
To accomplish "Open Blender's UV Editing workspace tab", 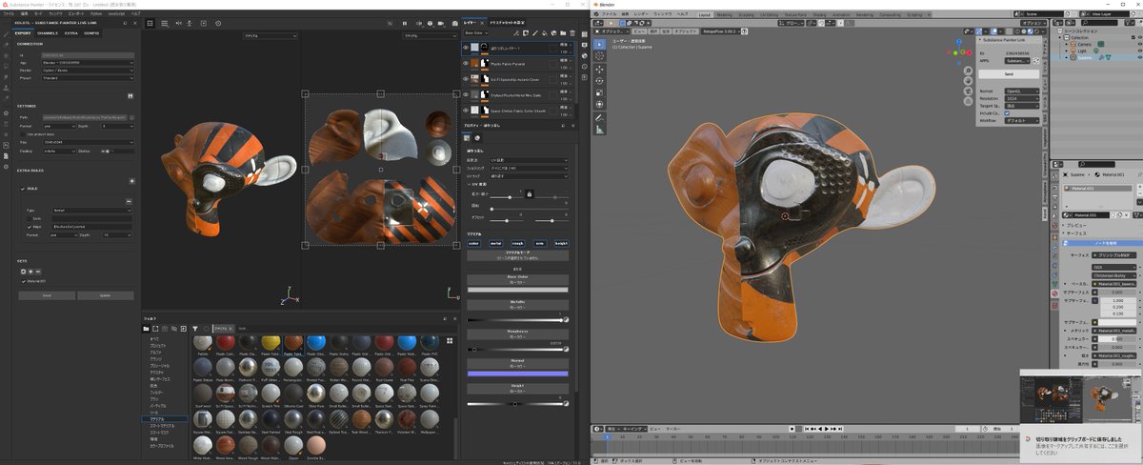I will pos(771,14).
